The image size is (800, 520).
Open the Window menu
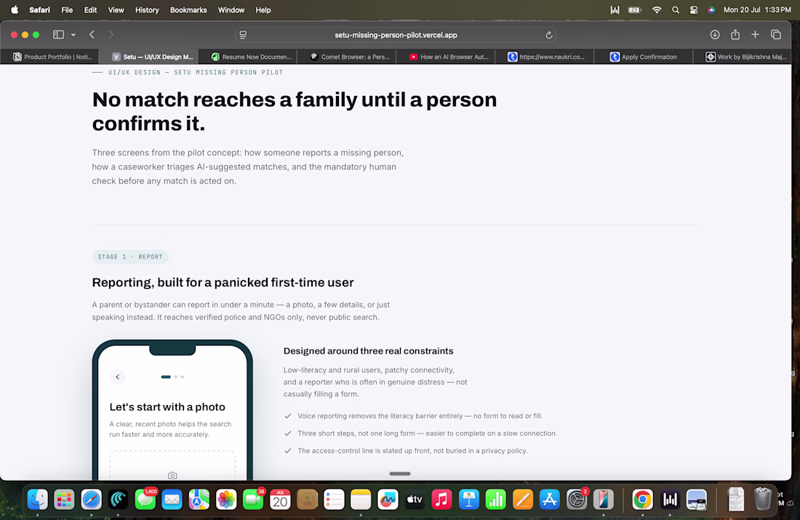click(x=231, y=9)
